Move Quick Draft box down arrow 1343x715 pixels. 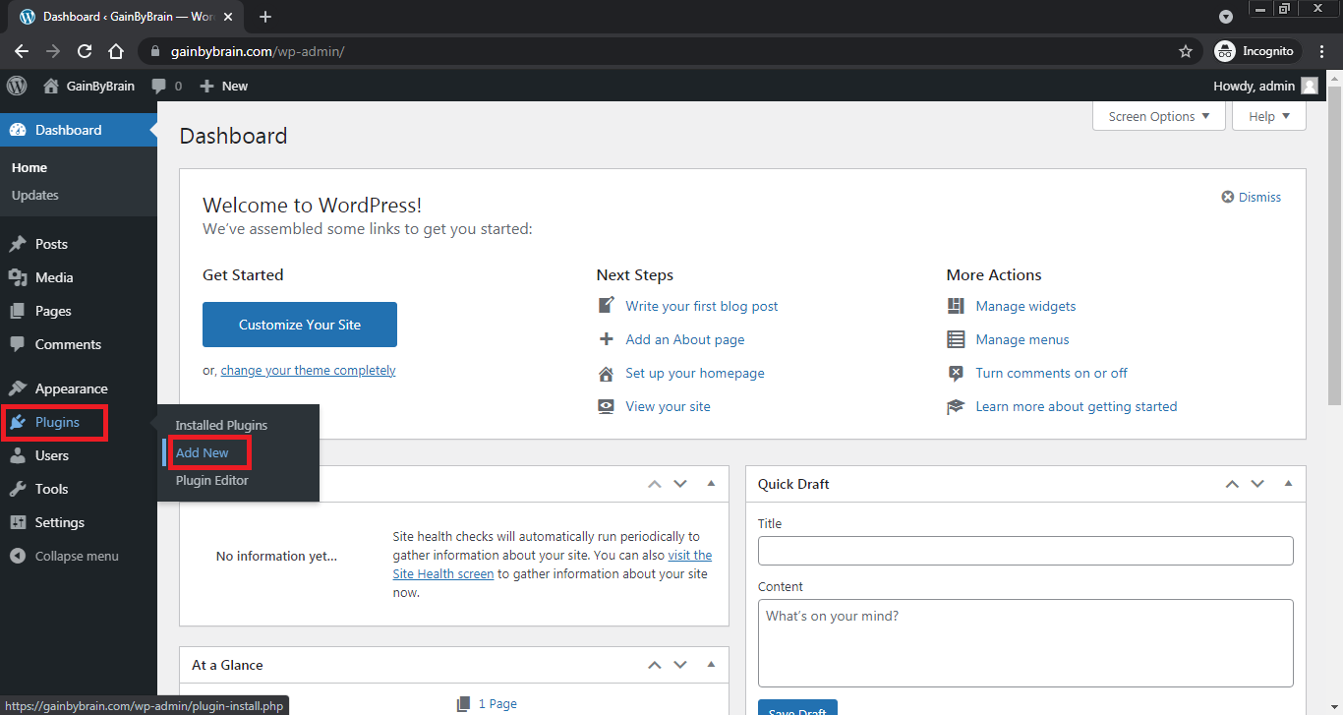click(x=1257, y=484)
